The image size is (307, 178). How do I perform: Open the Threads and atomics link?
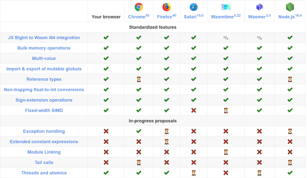coord(44,173)
